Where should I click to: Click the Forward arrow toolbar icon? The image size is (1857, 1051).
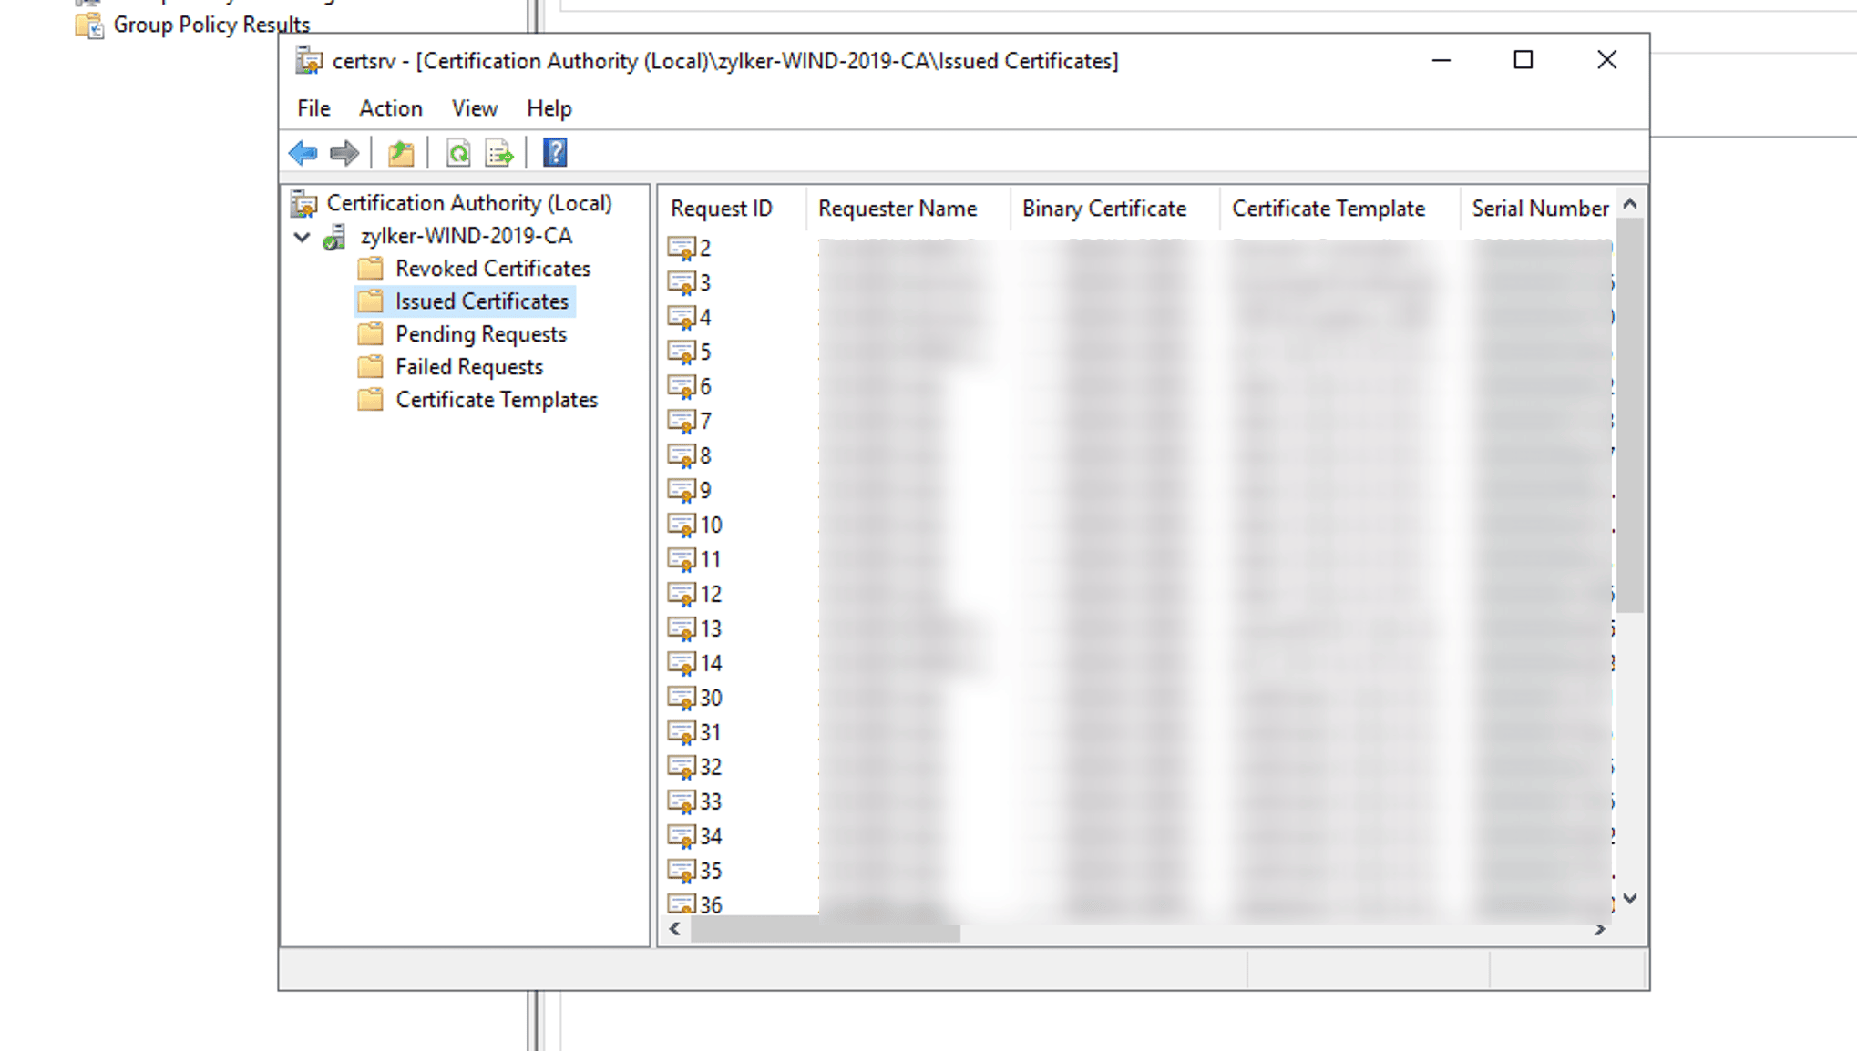pyautogui.click(x=344, y=153)
